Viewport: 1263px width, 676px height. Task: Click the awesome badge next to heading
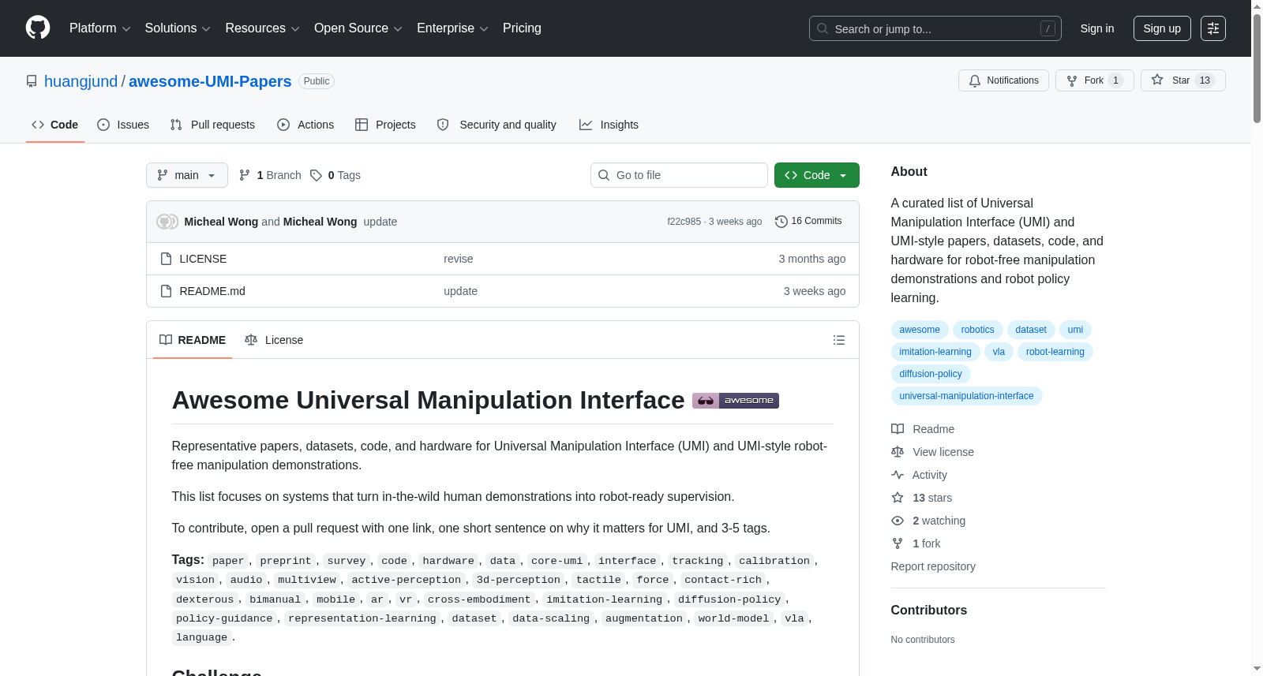[736, 401]
